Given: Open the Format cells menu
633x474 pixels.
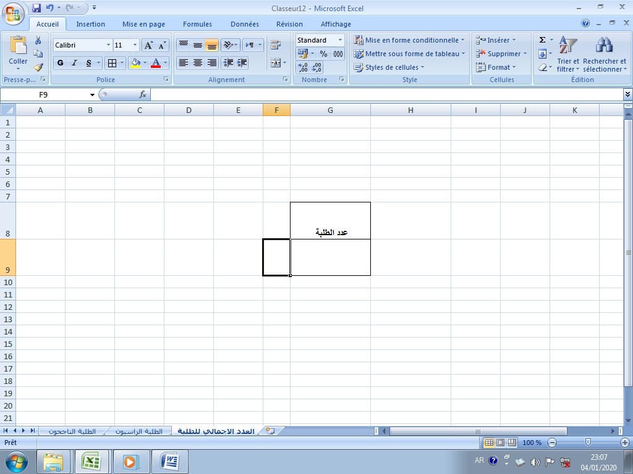Looking at the screenshot, I should pos(496,67).
